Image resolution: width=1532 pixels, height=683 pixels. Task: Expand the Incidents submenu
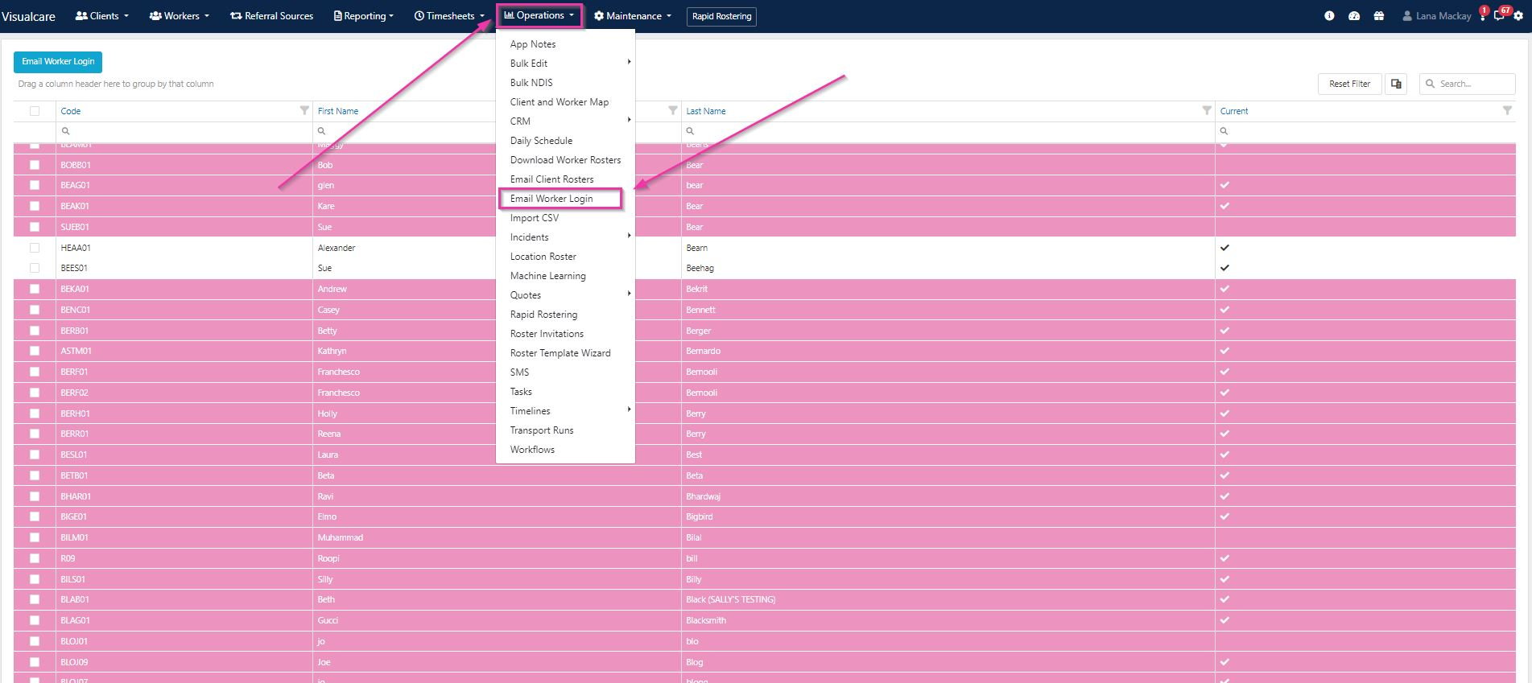click(565, 237)
